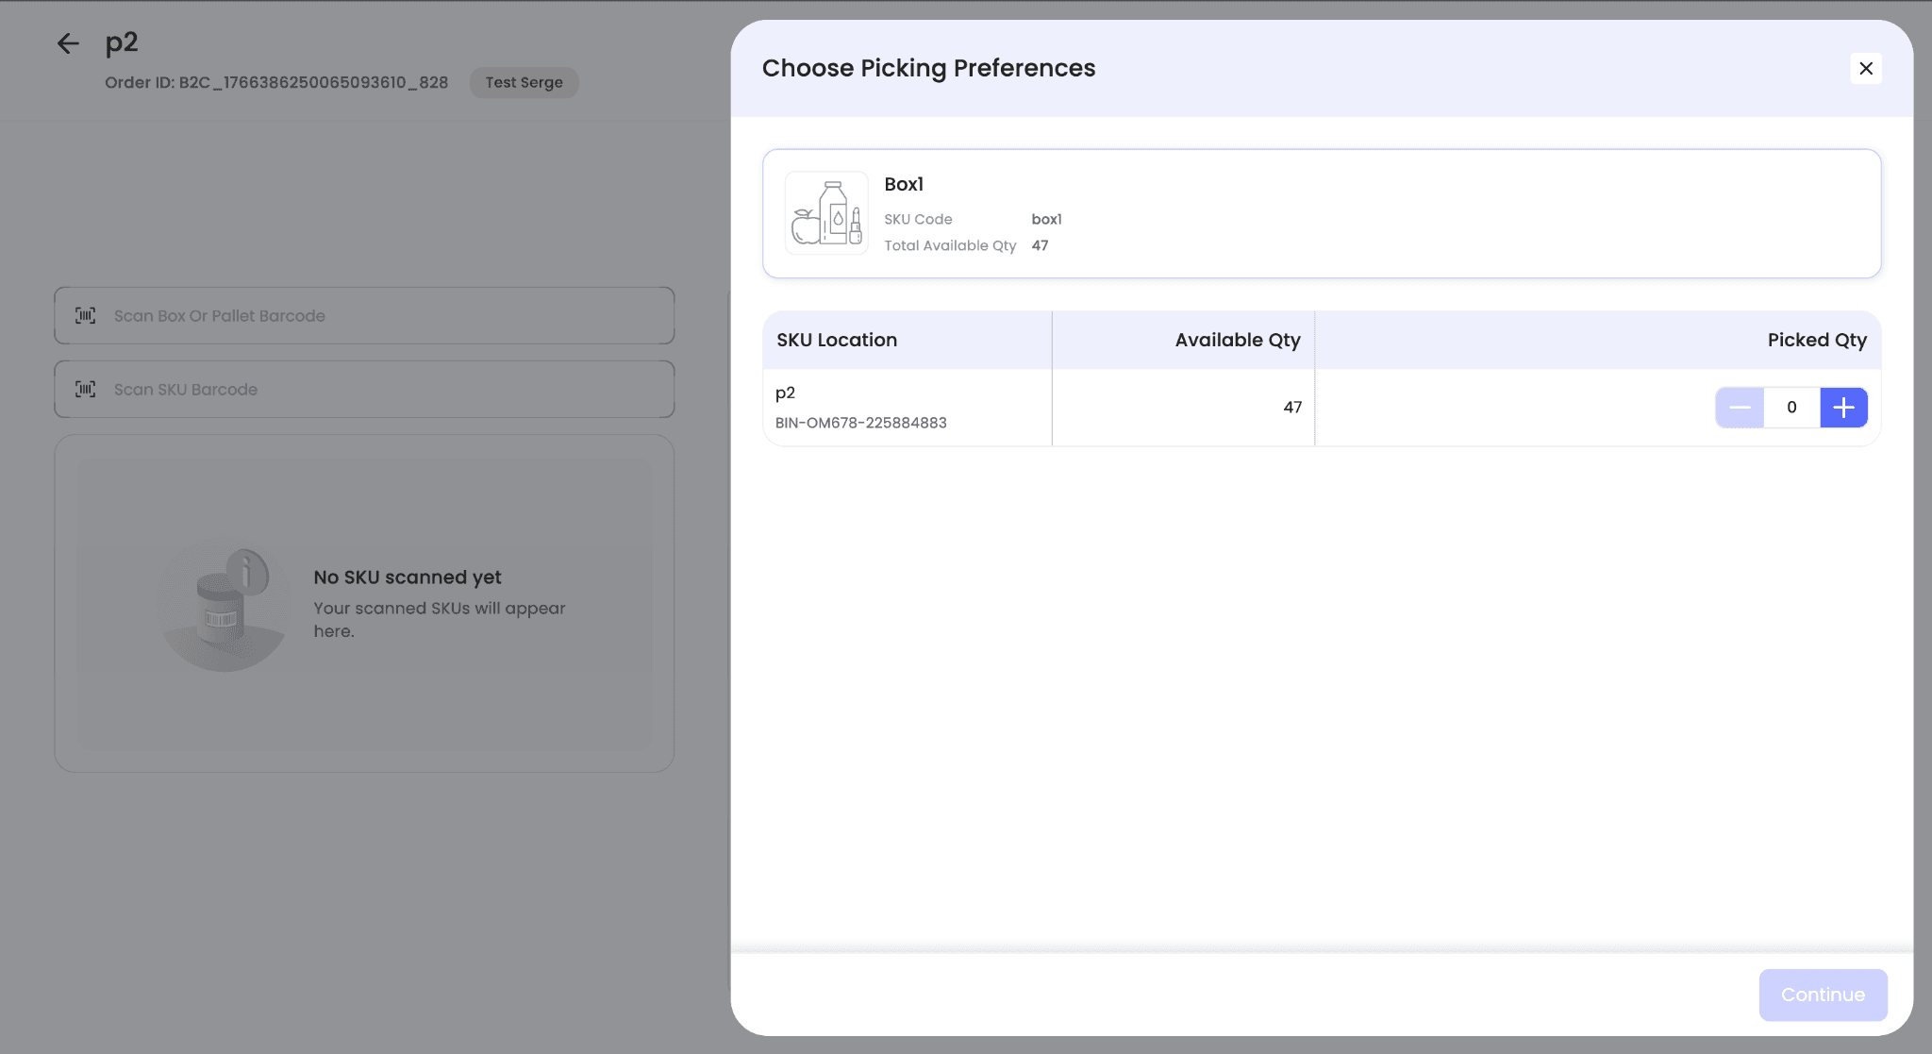Click the Box1 product thumbnail image

826,213
